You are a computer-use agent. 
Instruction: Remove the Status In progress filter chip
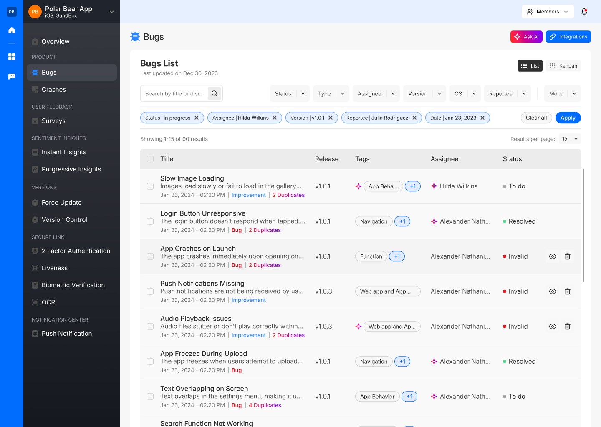coord(197,118)
